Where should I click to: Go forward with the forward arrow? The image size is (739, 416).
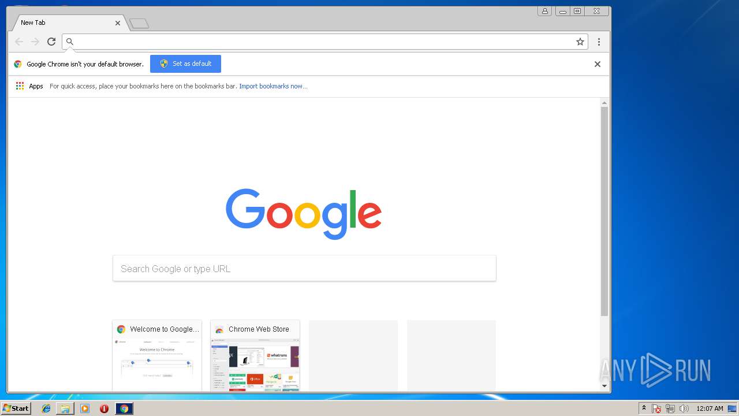tap(35, 42)
